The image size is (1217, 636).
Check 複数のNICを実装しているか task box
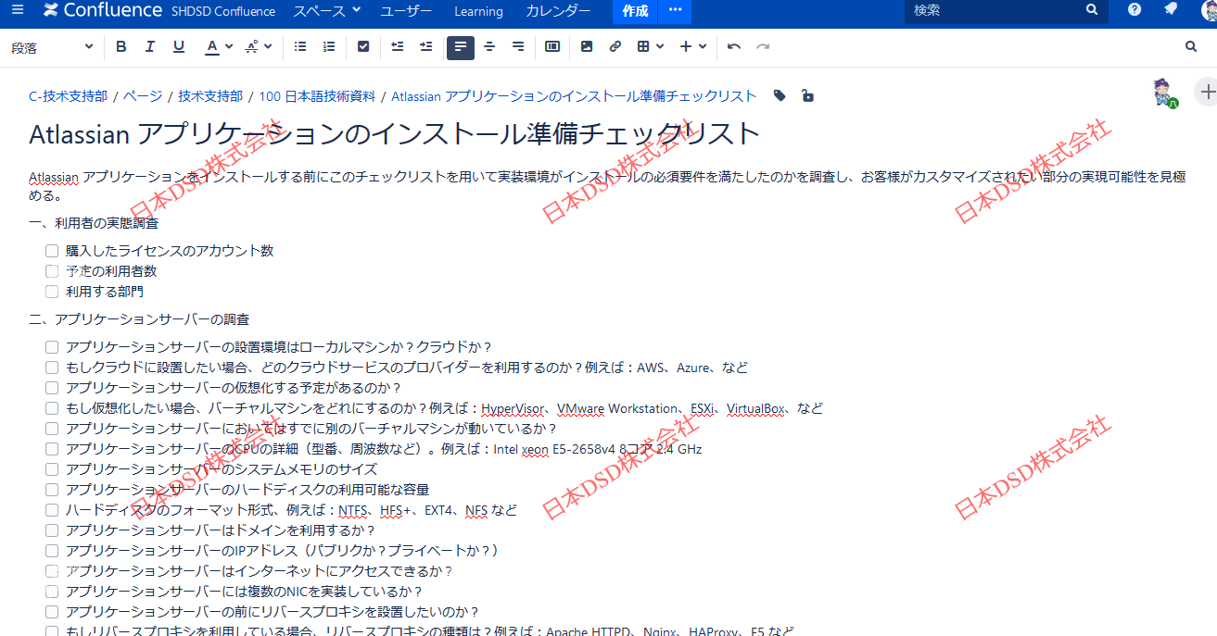(x=52, y=592)
